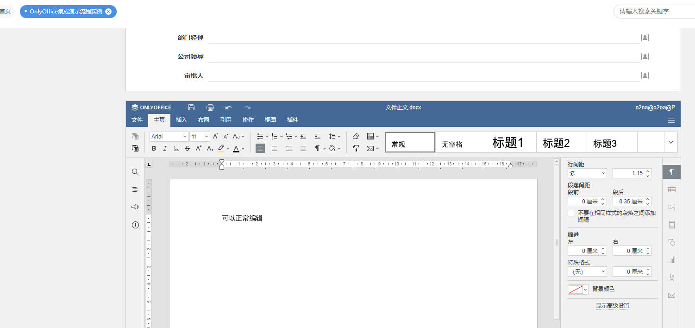Click the Copy icon
Viewport: 695px width, 328px height.
coord(135,136)
